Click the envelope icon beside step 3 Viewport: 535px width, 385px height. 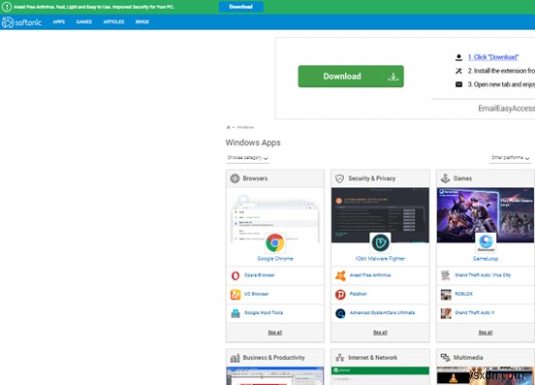(x=458, y=84)
